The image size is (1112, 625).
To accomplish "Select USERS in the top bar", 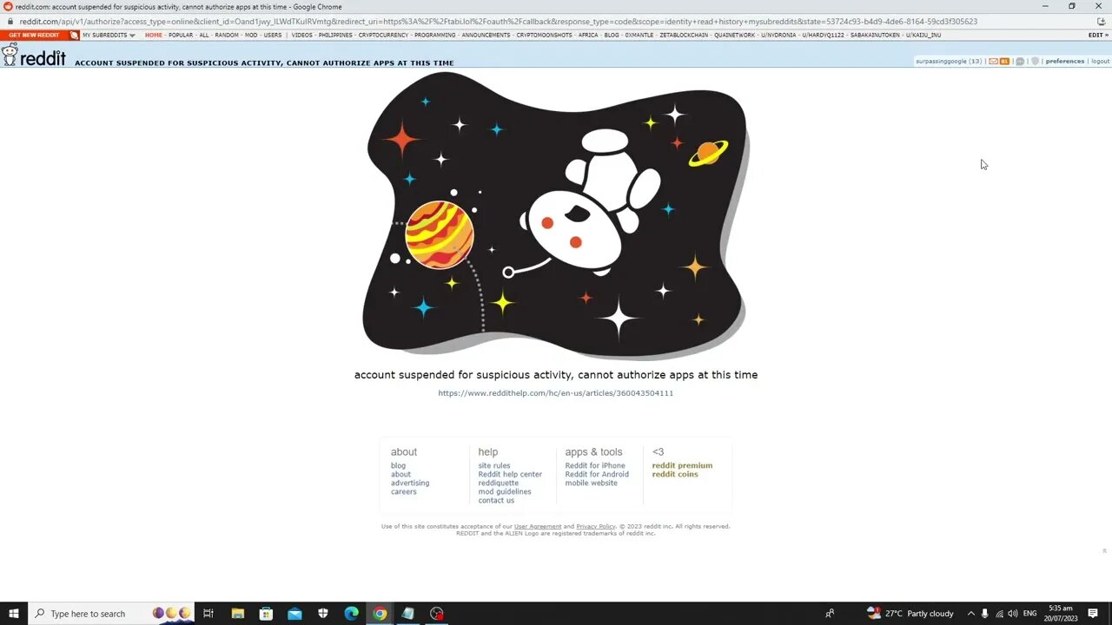I will pyautogui.click(x=273, y=36).
